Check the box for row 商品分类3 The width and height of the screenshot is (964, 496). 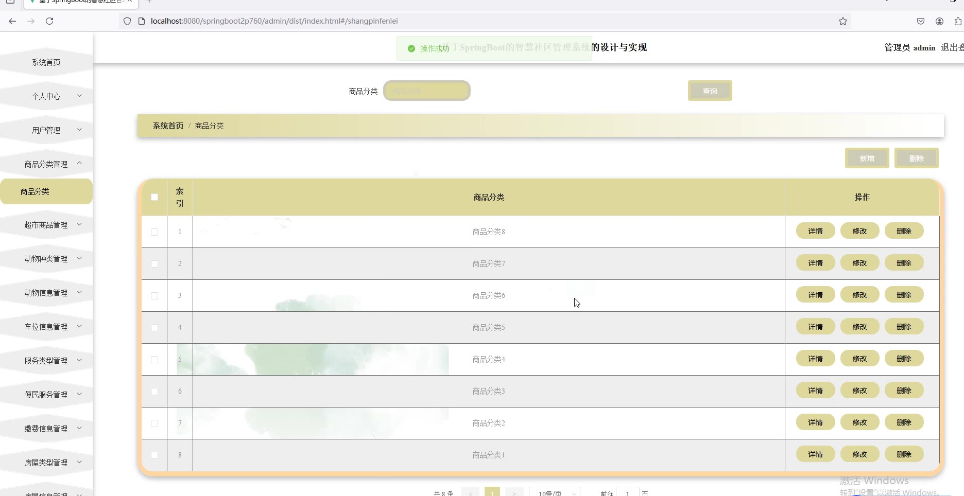pyautogui.click(x=154, y=392)
